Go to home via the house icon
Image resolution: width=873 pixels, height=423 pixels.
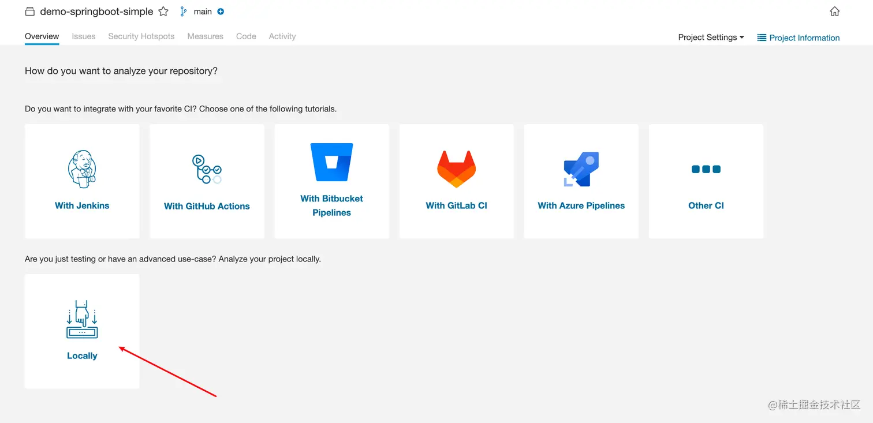point(834,12)
